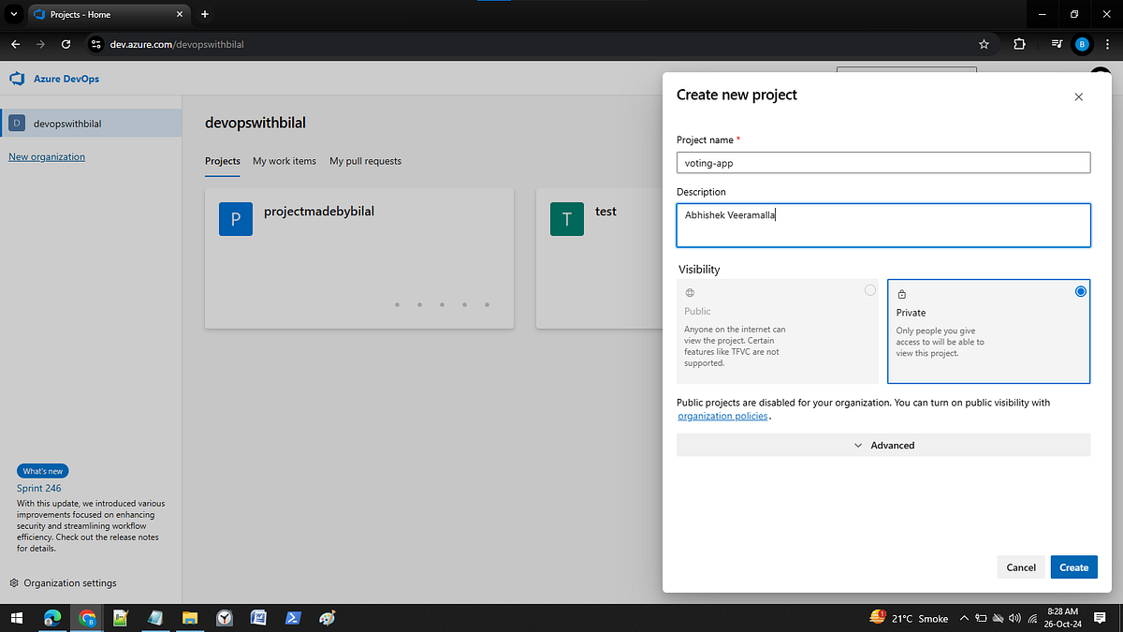This screenshot has width=1123, height=632.
Task: Select the Private visibility radio button
Action: point(1081,291)
